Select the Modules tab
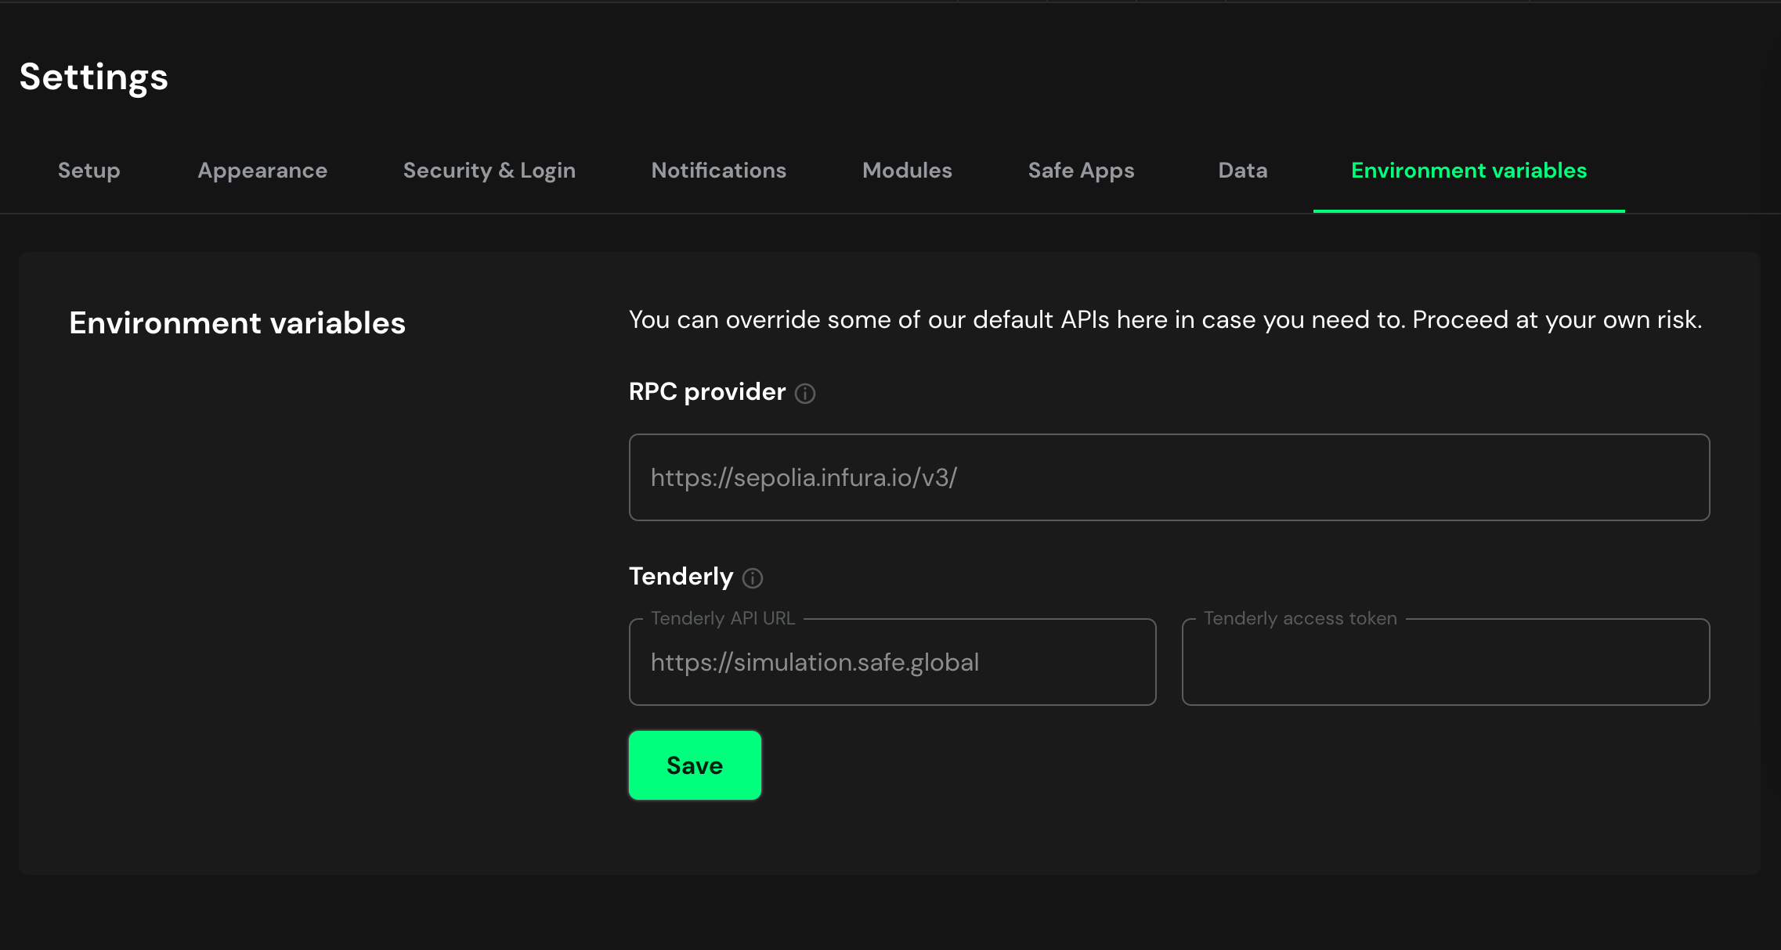The image size is (1781, 950). point(909,170)
